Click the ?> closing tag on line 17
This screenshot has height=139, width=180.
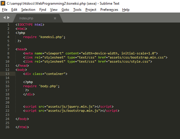coord(27,90)
